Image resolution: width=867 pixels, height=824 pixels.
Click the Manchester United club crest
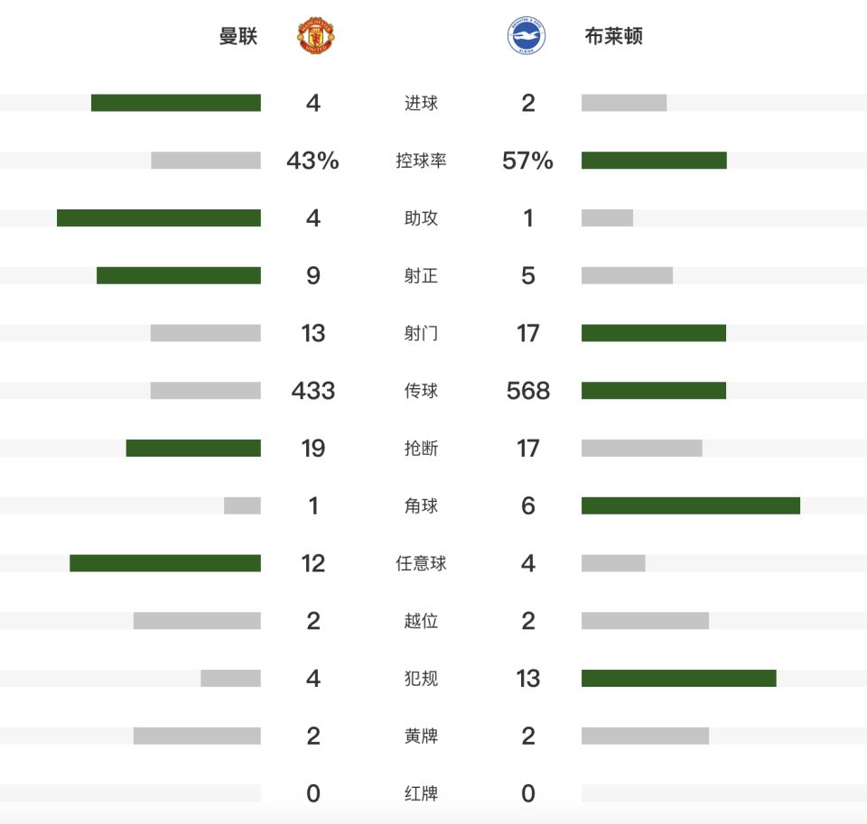click(316, 37)
